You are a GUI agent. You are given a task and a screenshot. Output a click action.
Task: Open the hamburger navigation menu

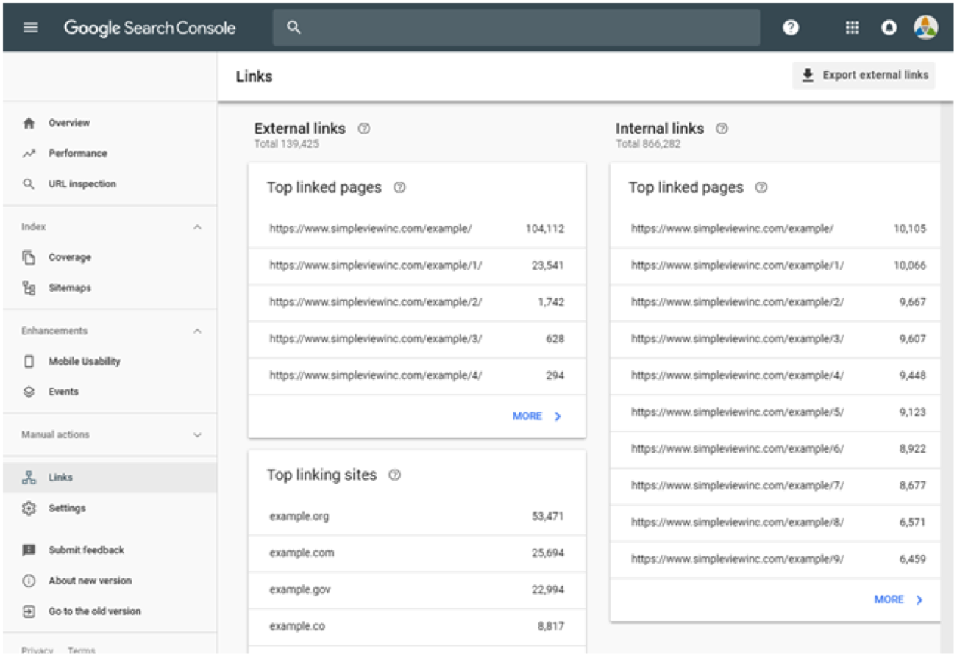30,28
